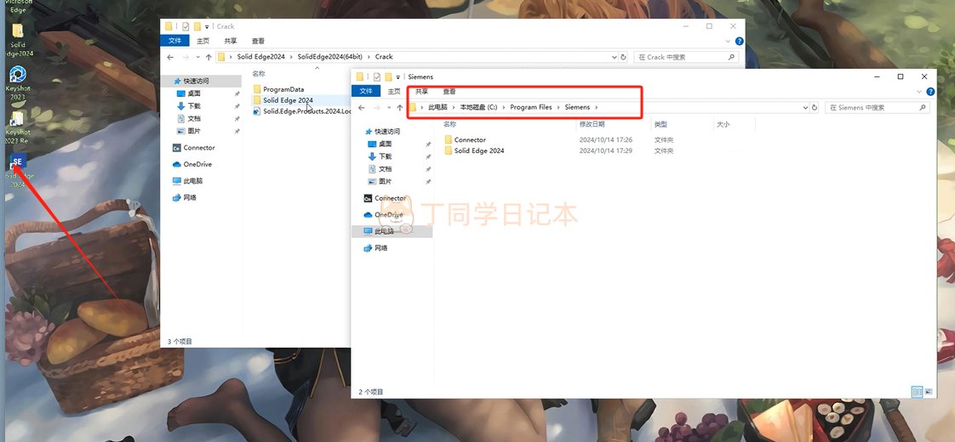Expand address history dropdown in Crack window
Viewport: 955px width, 442px height.
pos(614,57)
